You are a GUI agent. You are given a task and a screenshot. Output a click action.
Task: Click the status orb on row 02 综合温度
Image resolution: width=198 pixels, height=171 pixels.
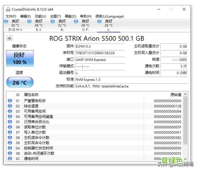pos(10,106)
